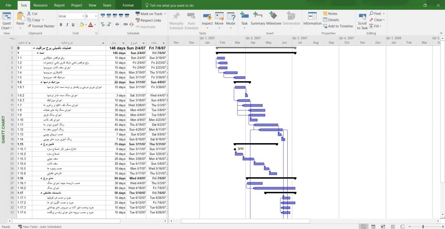Open the Mark on Track dropdown arrow
Screen dimensions: 445x229
pyautogui.click(x=165, y=14)
